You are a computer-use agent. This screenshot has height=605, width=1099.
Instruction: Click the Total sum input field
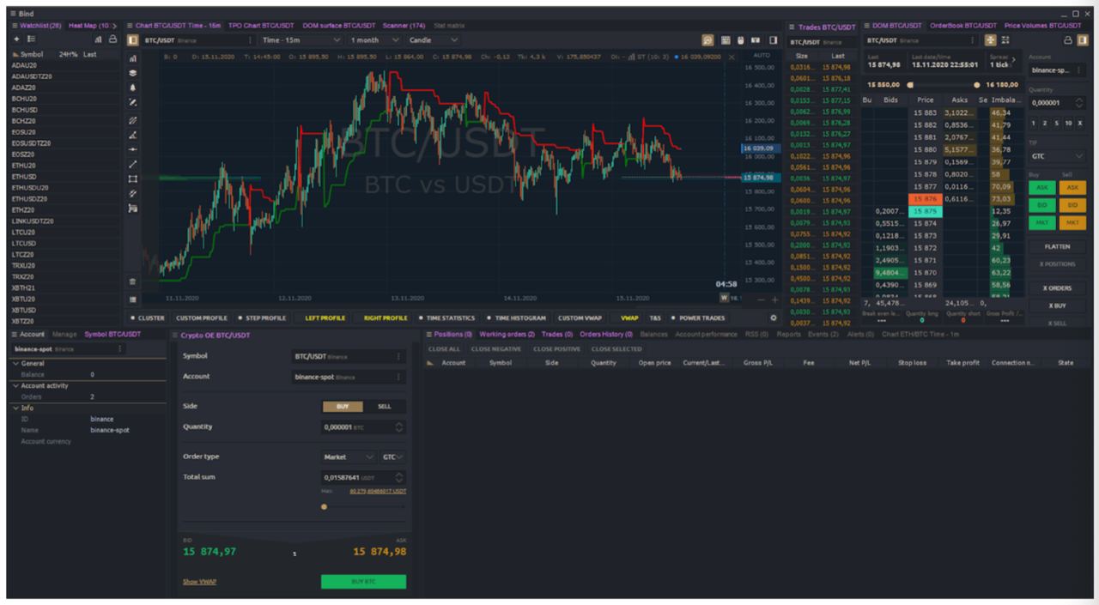tap(363, 477)
